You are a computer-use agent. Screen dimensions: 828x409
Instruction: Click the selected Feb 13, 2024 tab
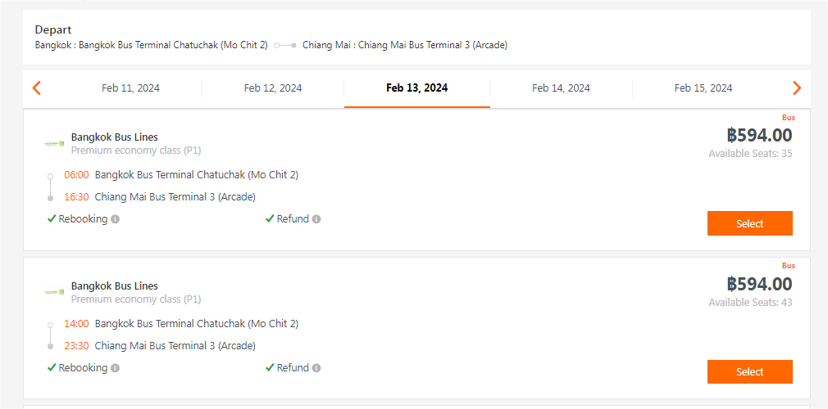[x=416, y=88]
